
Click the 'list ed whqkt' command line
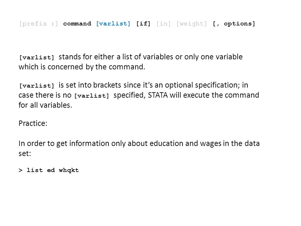point(49,170)
